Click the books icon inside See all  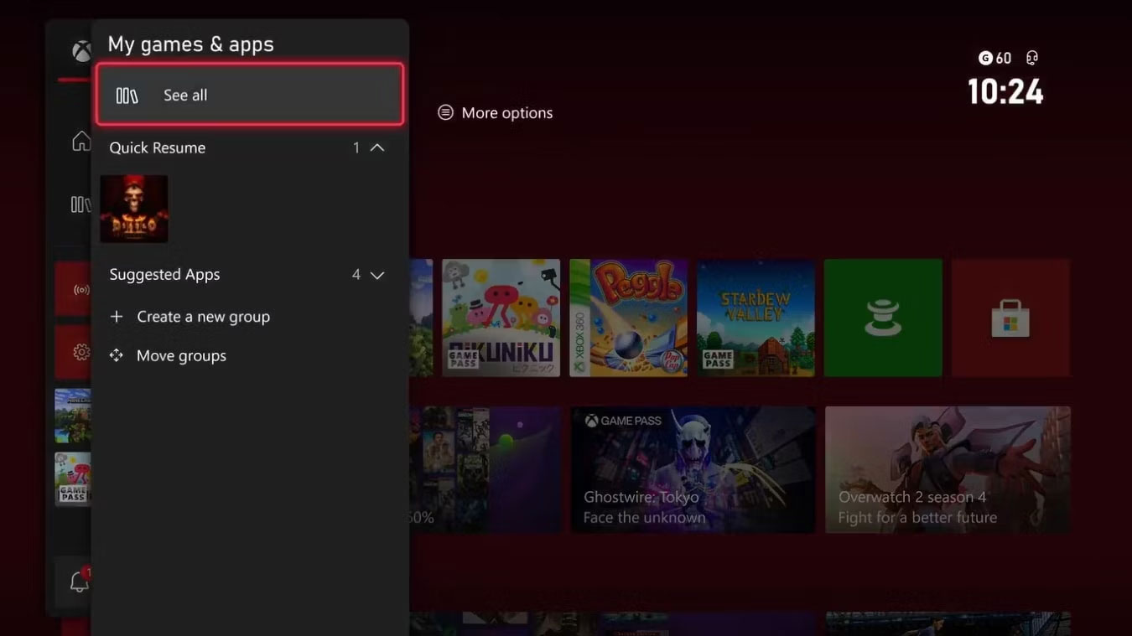pyautogui.click(x=127, y=96)
